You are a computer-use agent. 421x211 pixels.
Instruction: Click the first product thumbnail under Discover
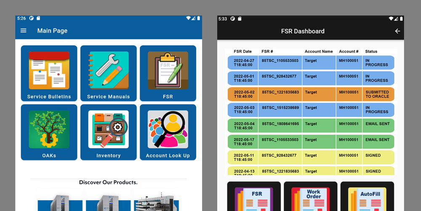(x=60, y=200)
